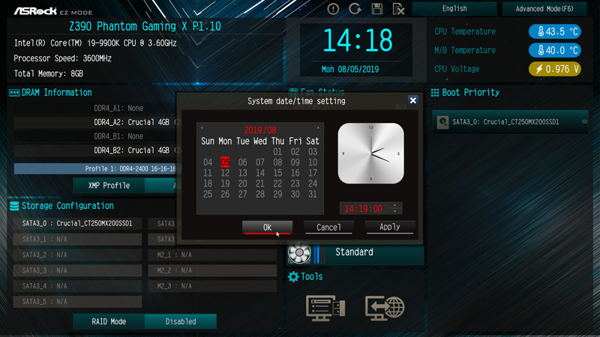Click DDR4_B2: Crucial 4GB row
600x337 pixels.
[96, 151]
